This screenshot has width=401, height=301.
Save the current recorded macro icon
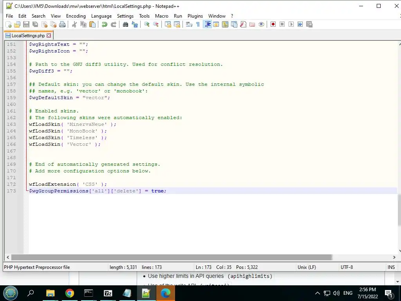tap(309, 24)
